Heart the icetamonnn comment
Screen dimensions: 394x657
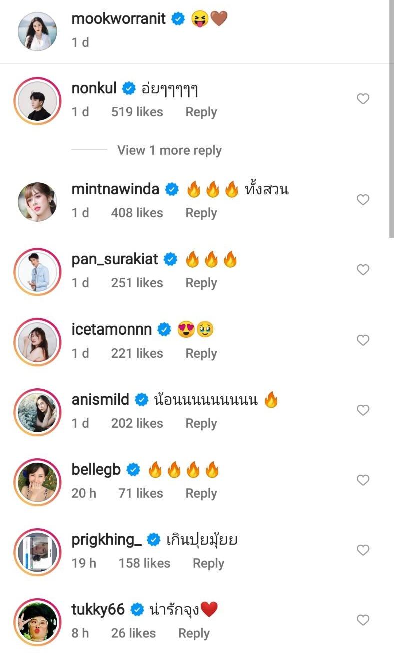tap(363, 340)
